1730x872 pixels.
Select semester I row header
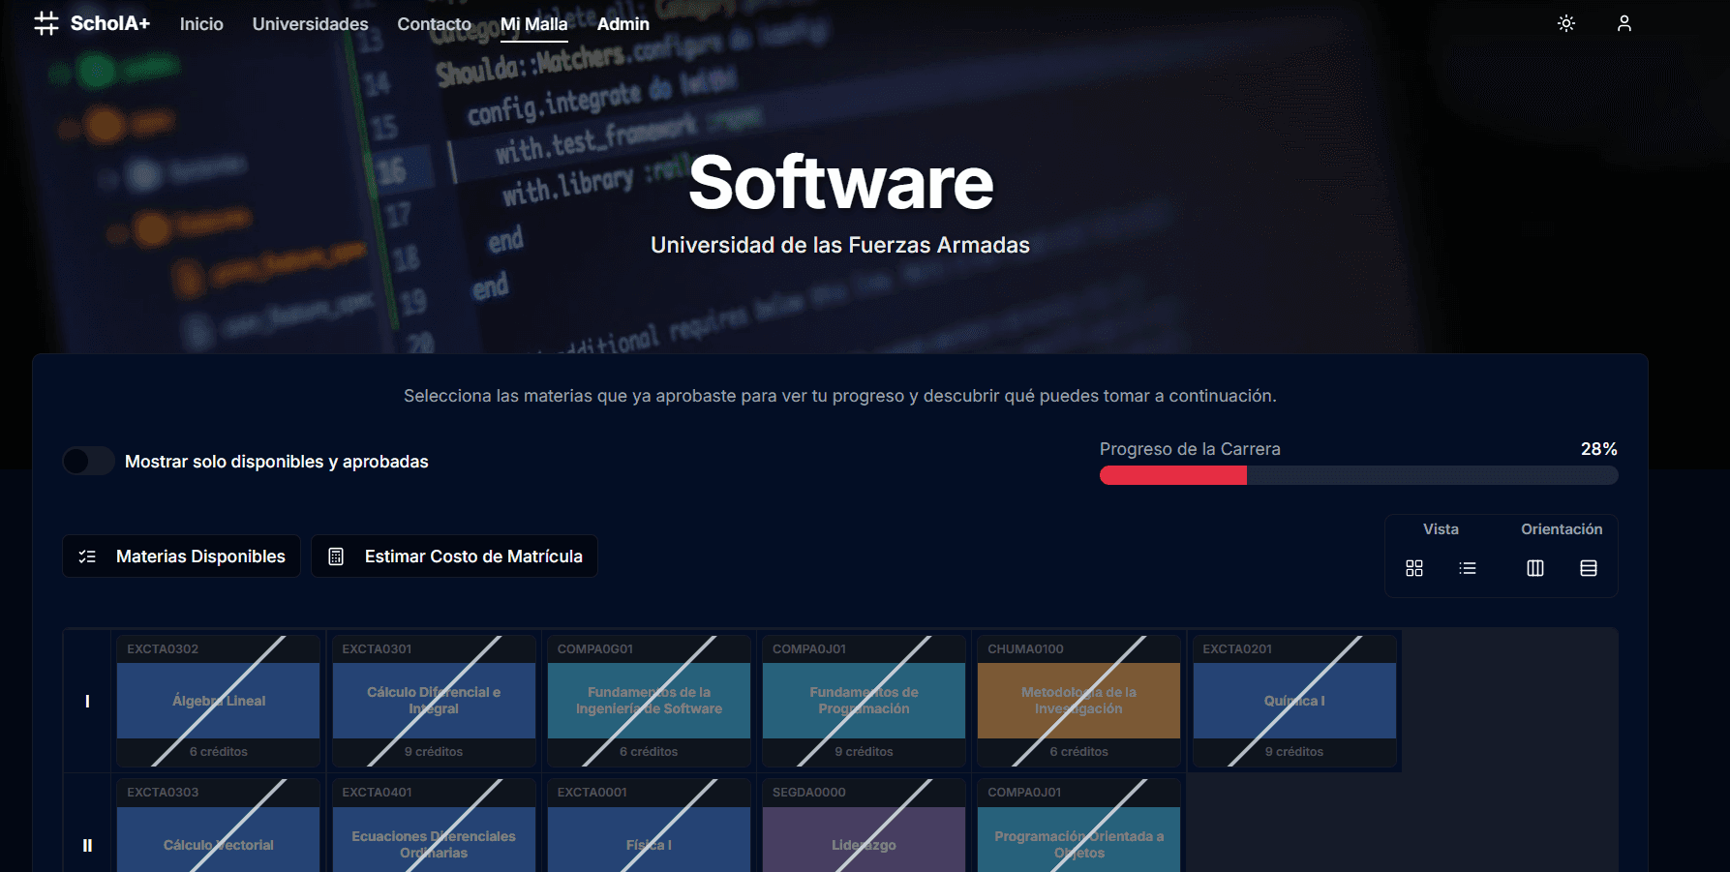(87, 701)
